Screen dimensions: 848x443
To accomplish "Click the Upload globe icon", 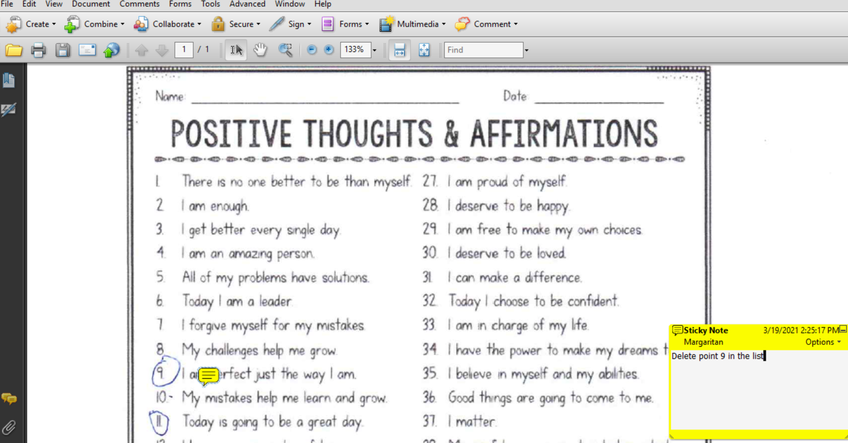I will 111,50.
